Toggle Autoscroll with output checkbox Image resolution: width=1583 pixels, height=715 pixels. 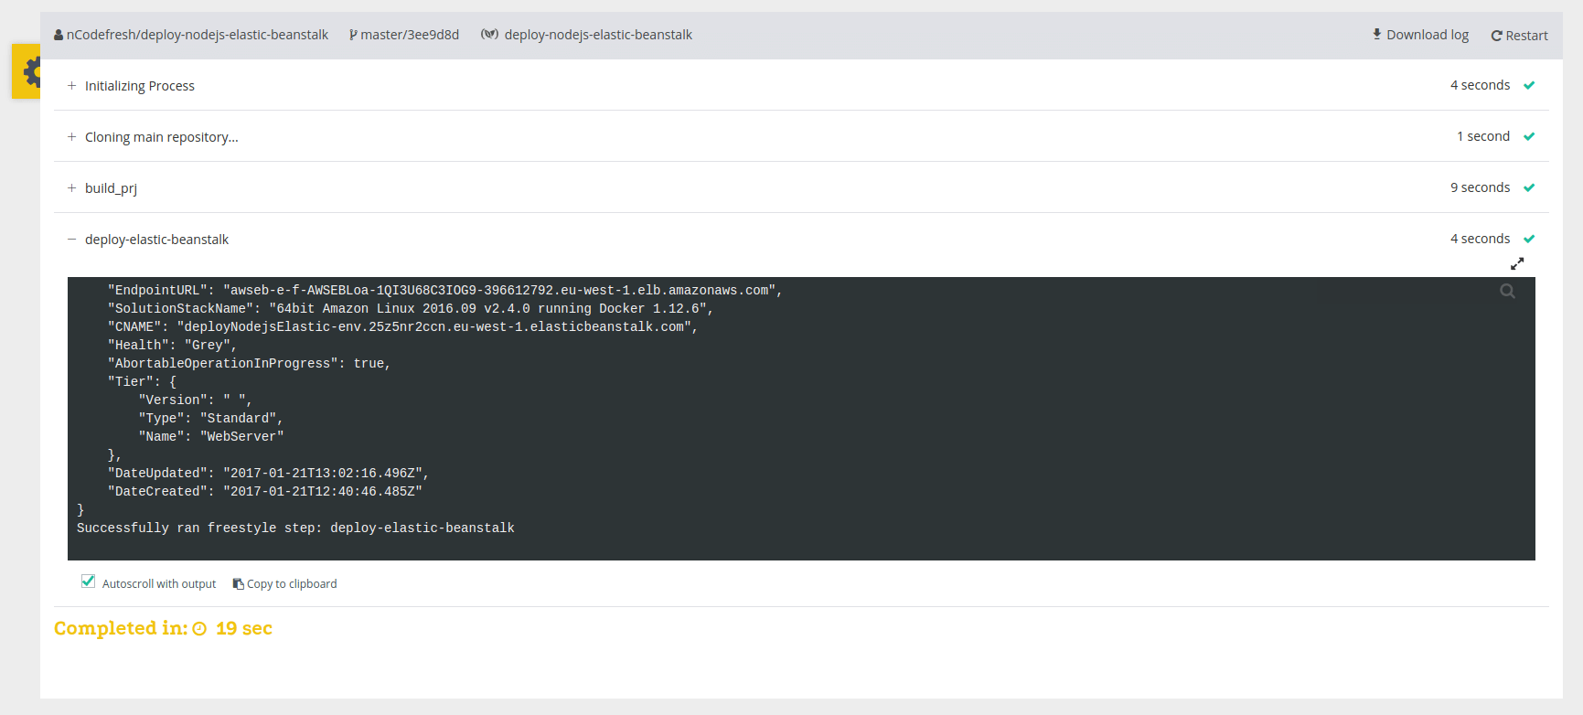[89, 582]
